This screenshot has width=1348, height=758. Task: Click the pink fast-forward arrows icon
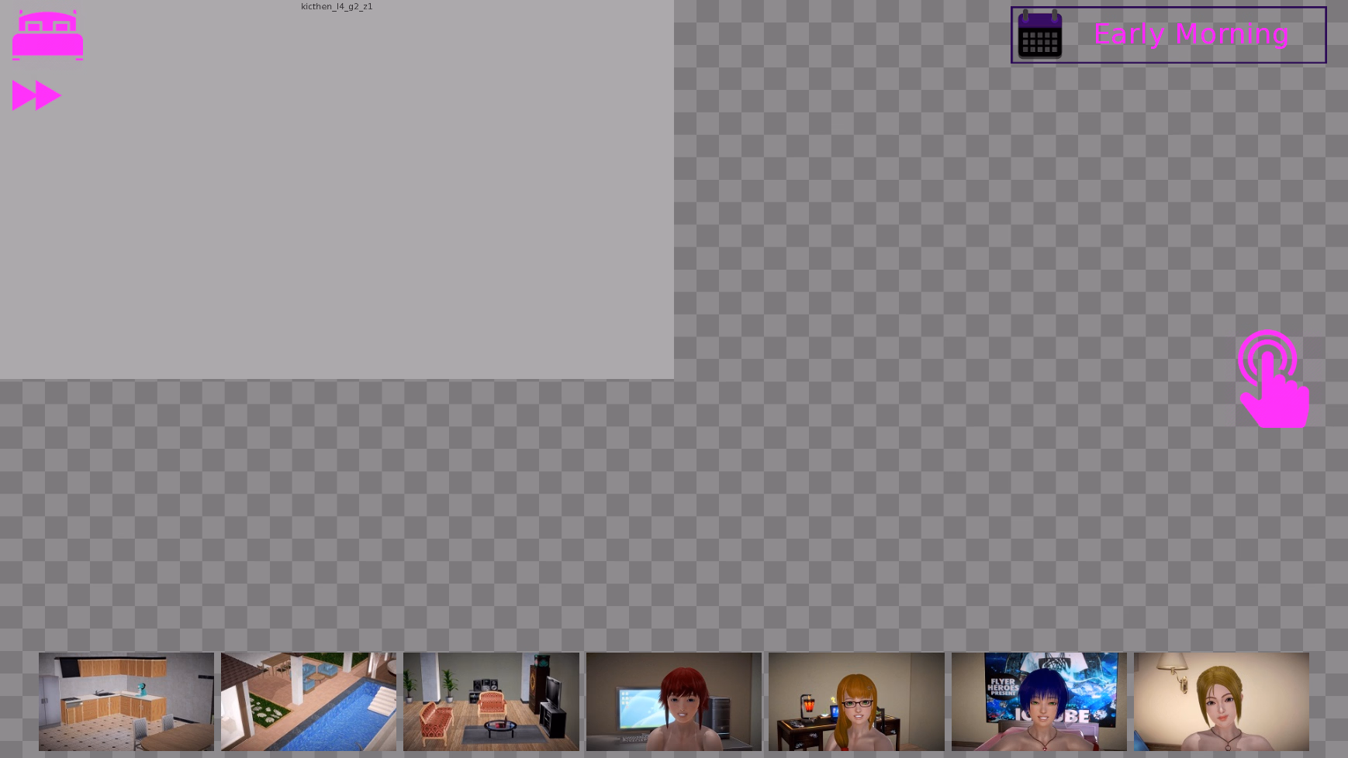[36, 95]
